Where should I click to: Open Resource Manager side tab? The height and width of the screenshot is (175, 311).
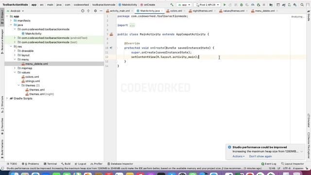point(2,41)
